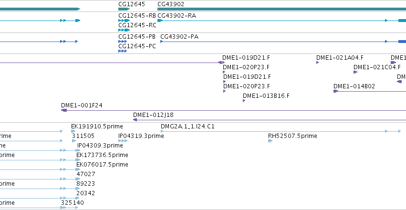Click the CG43902-PA blue feature line
The height and width of the screenshot is (210, 406).
click(x=283, y=42)
